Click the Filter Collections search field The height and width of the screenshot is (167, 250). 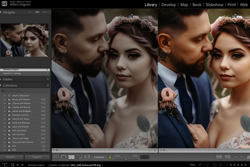[25, 91]
